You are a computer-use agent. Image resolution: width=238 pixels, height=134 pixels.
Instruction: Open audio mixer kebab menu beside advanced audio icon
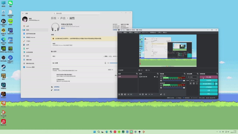pyautogui.click(x=164, y=94)
